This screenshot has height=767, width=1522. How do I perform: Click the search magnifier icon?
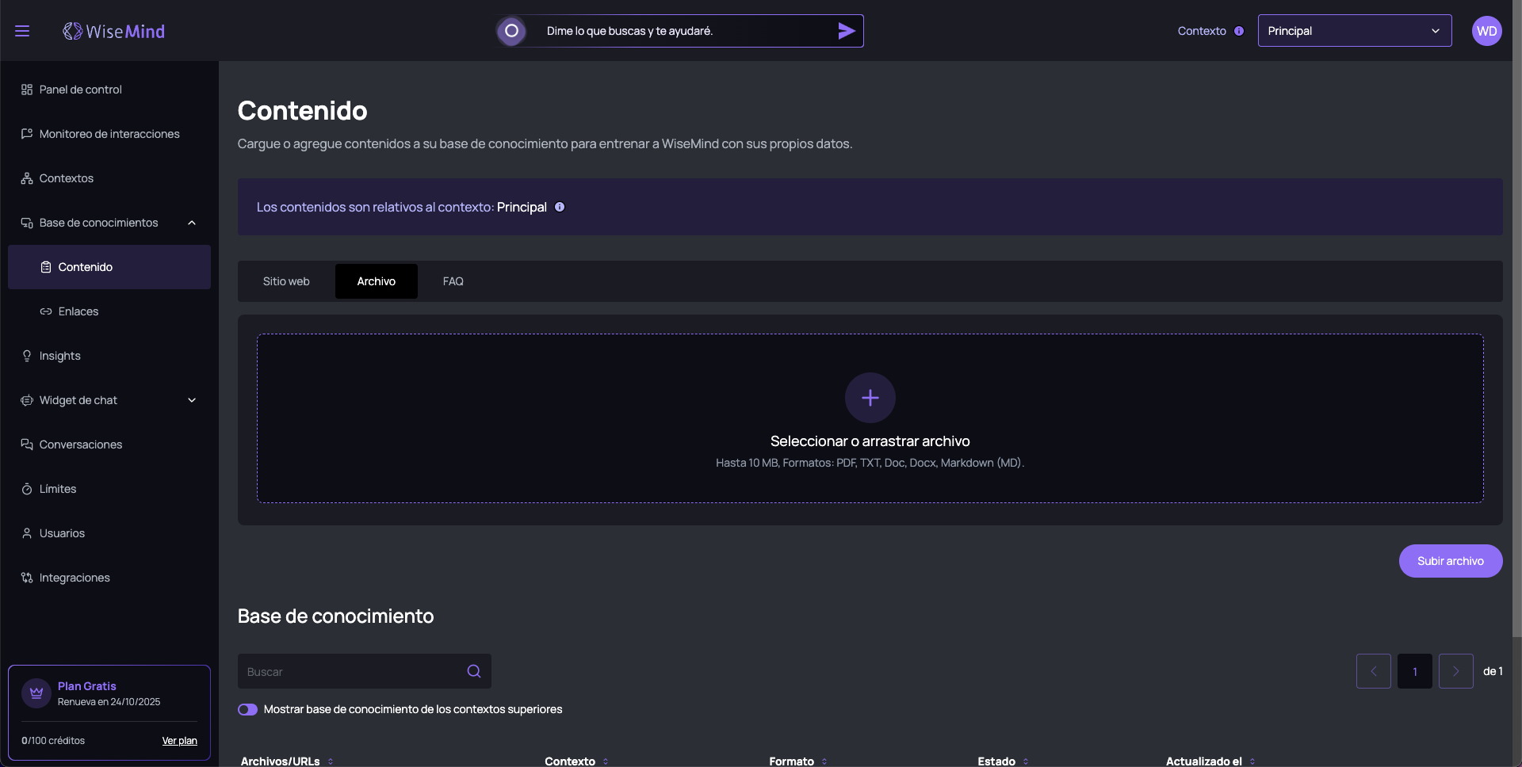click(x=474, y=671)
